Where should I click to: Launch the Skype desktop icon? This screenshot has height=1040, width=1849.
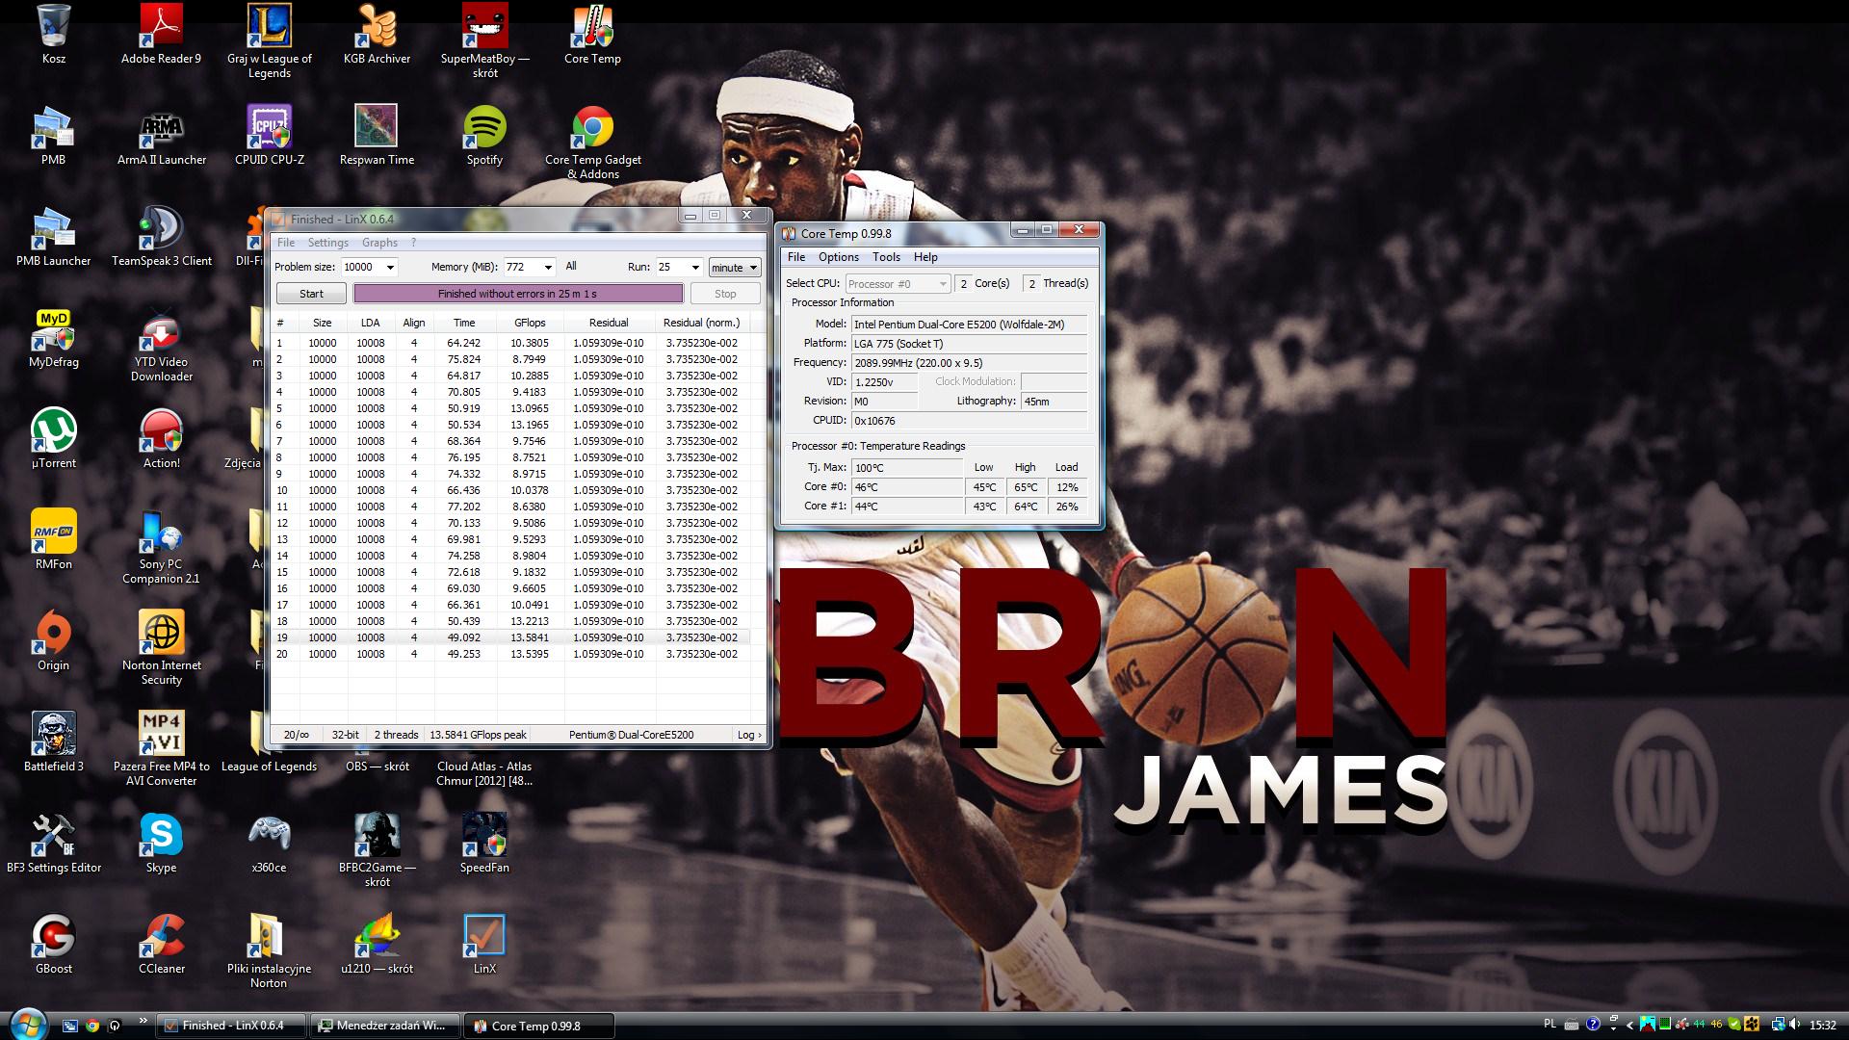click(x=161, y=836)
